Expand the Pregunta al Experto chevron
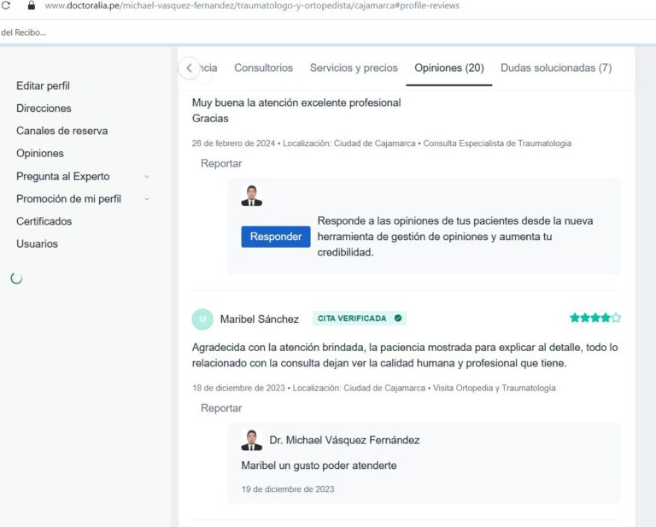This screenshot has width=656, height=527. click(147, 177)
